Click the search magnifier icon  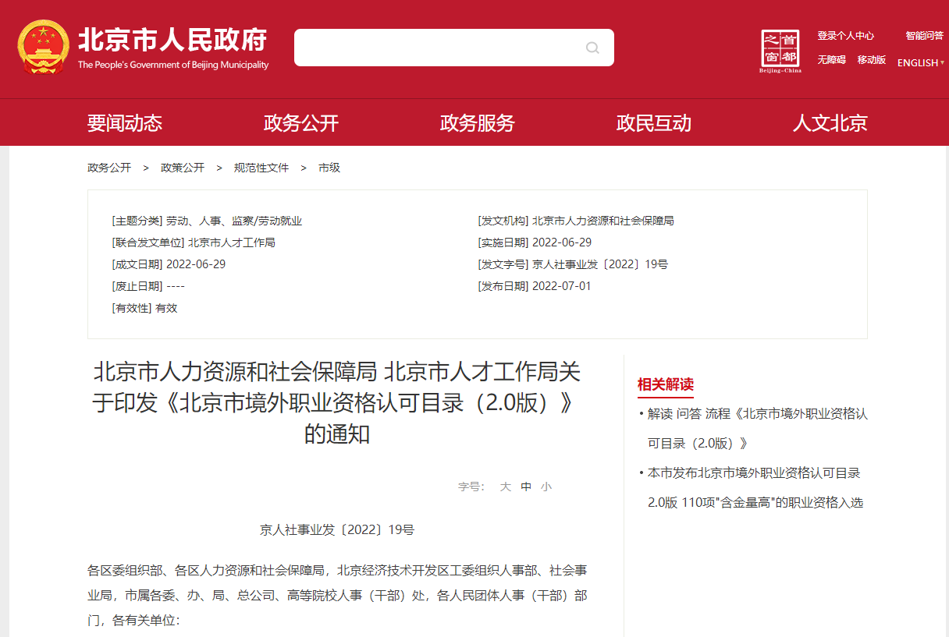click(593, 48)
